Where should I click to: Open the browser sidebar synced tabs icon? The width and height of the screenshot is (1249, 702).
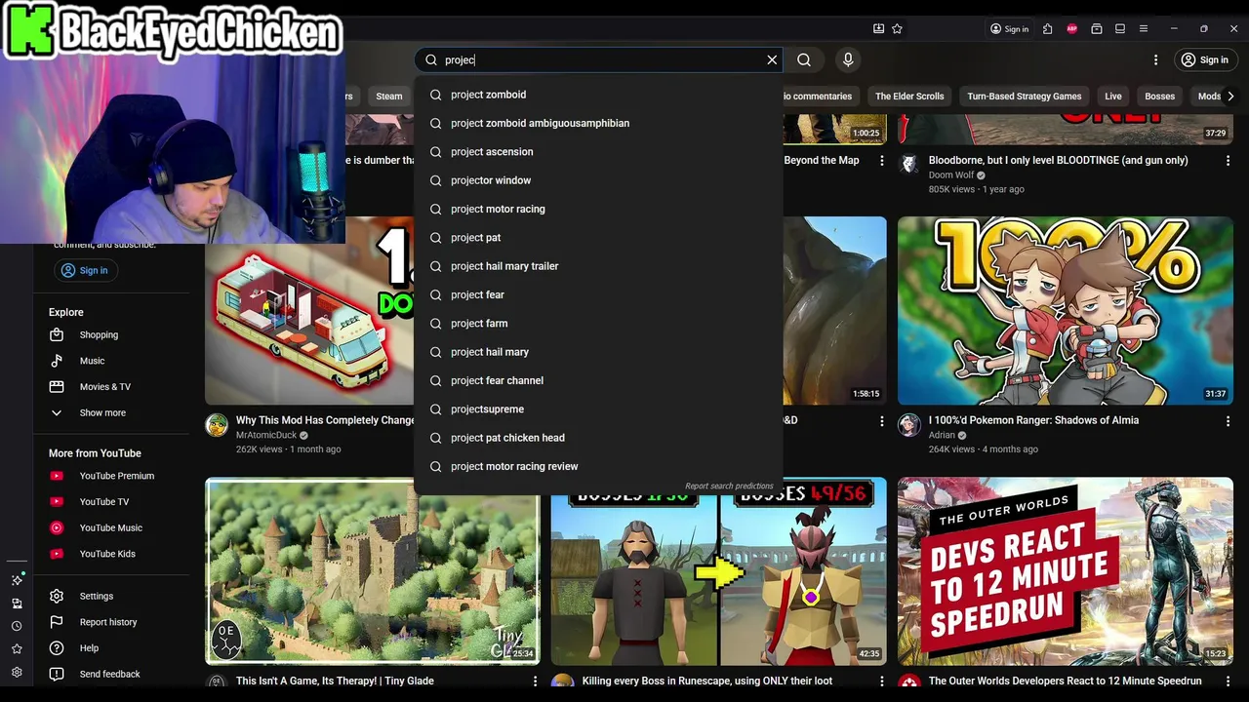pyautogui.click(x=17, y=603)
